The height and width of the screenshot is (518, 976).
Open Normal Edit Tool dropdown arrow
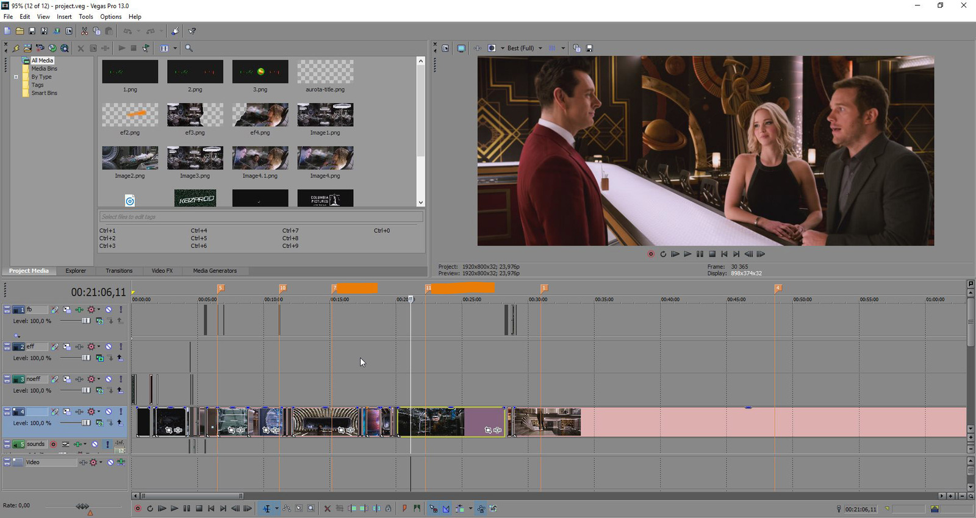pos(276,508)
